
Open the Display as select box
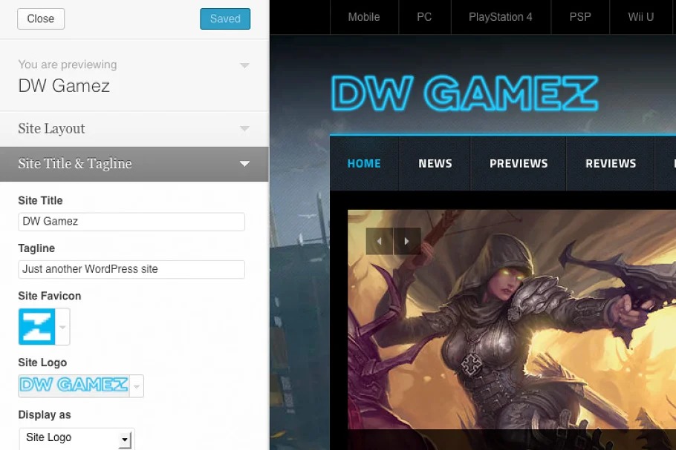pos(77,438)
